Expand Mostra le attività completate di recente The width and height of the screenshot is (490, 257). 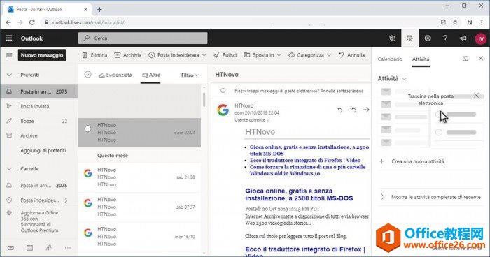(383, 197)
